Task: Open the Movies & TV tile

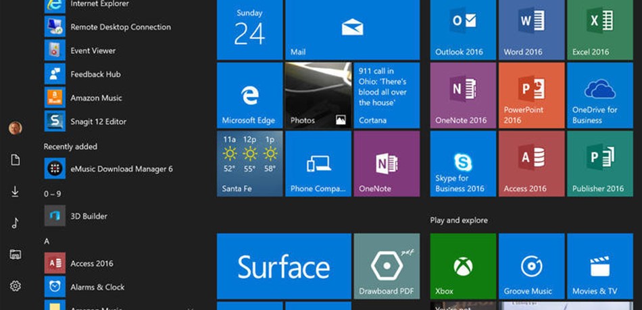Action: 600,266
